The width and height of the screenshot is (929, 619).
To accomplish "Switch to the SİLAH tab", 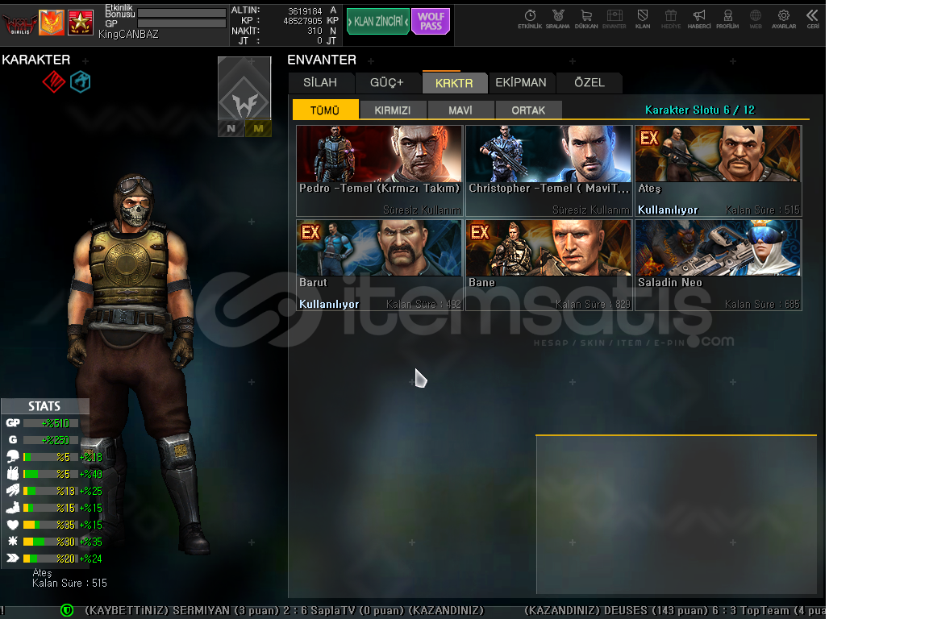I will 320,83.
